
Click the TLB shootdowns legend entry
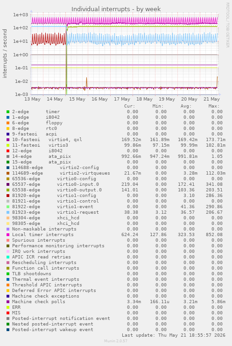pyautogui.click(x=32, y=274)
